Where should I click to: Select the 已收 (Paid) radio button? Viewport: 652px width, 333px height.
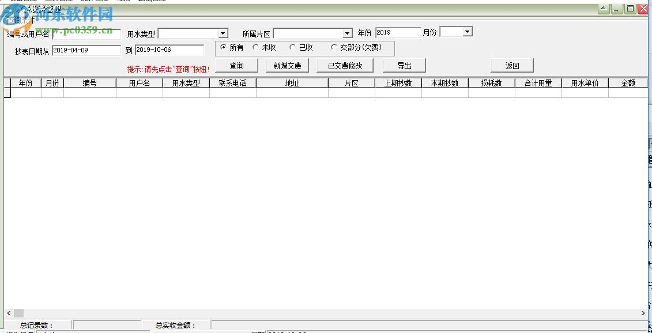click(x=293, y=47)
